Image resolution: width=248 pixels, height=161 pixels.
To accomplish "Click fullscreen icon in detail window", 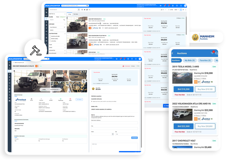I will click(x=139, y=62).
